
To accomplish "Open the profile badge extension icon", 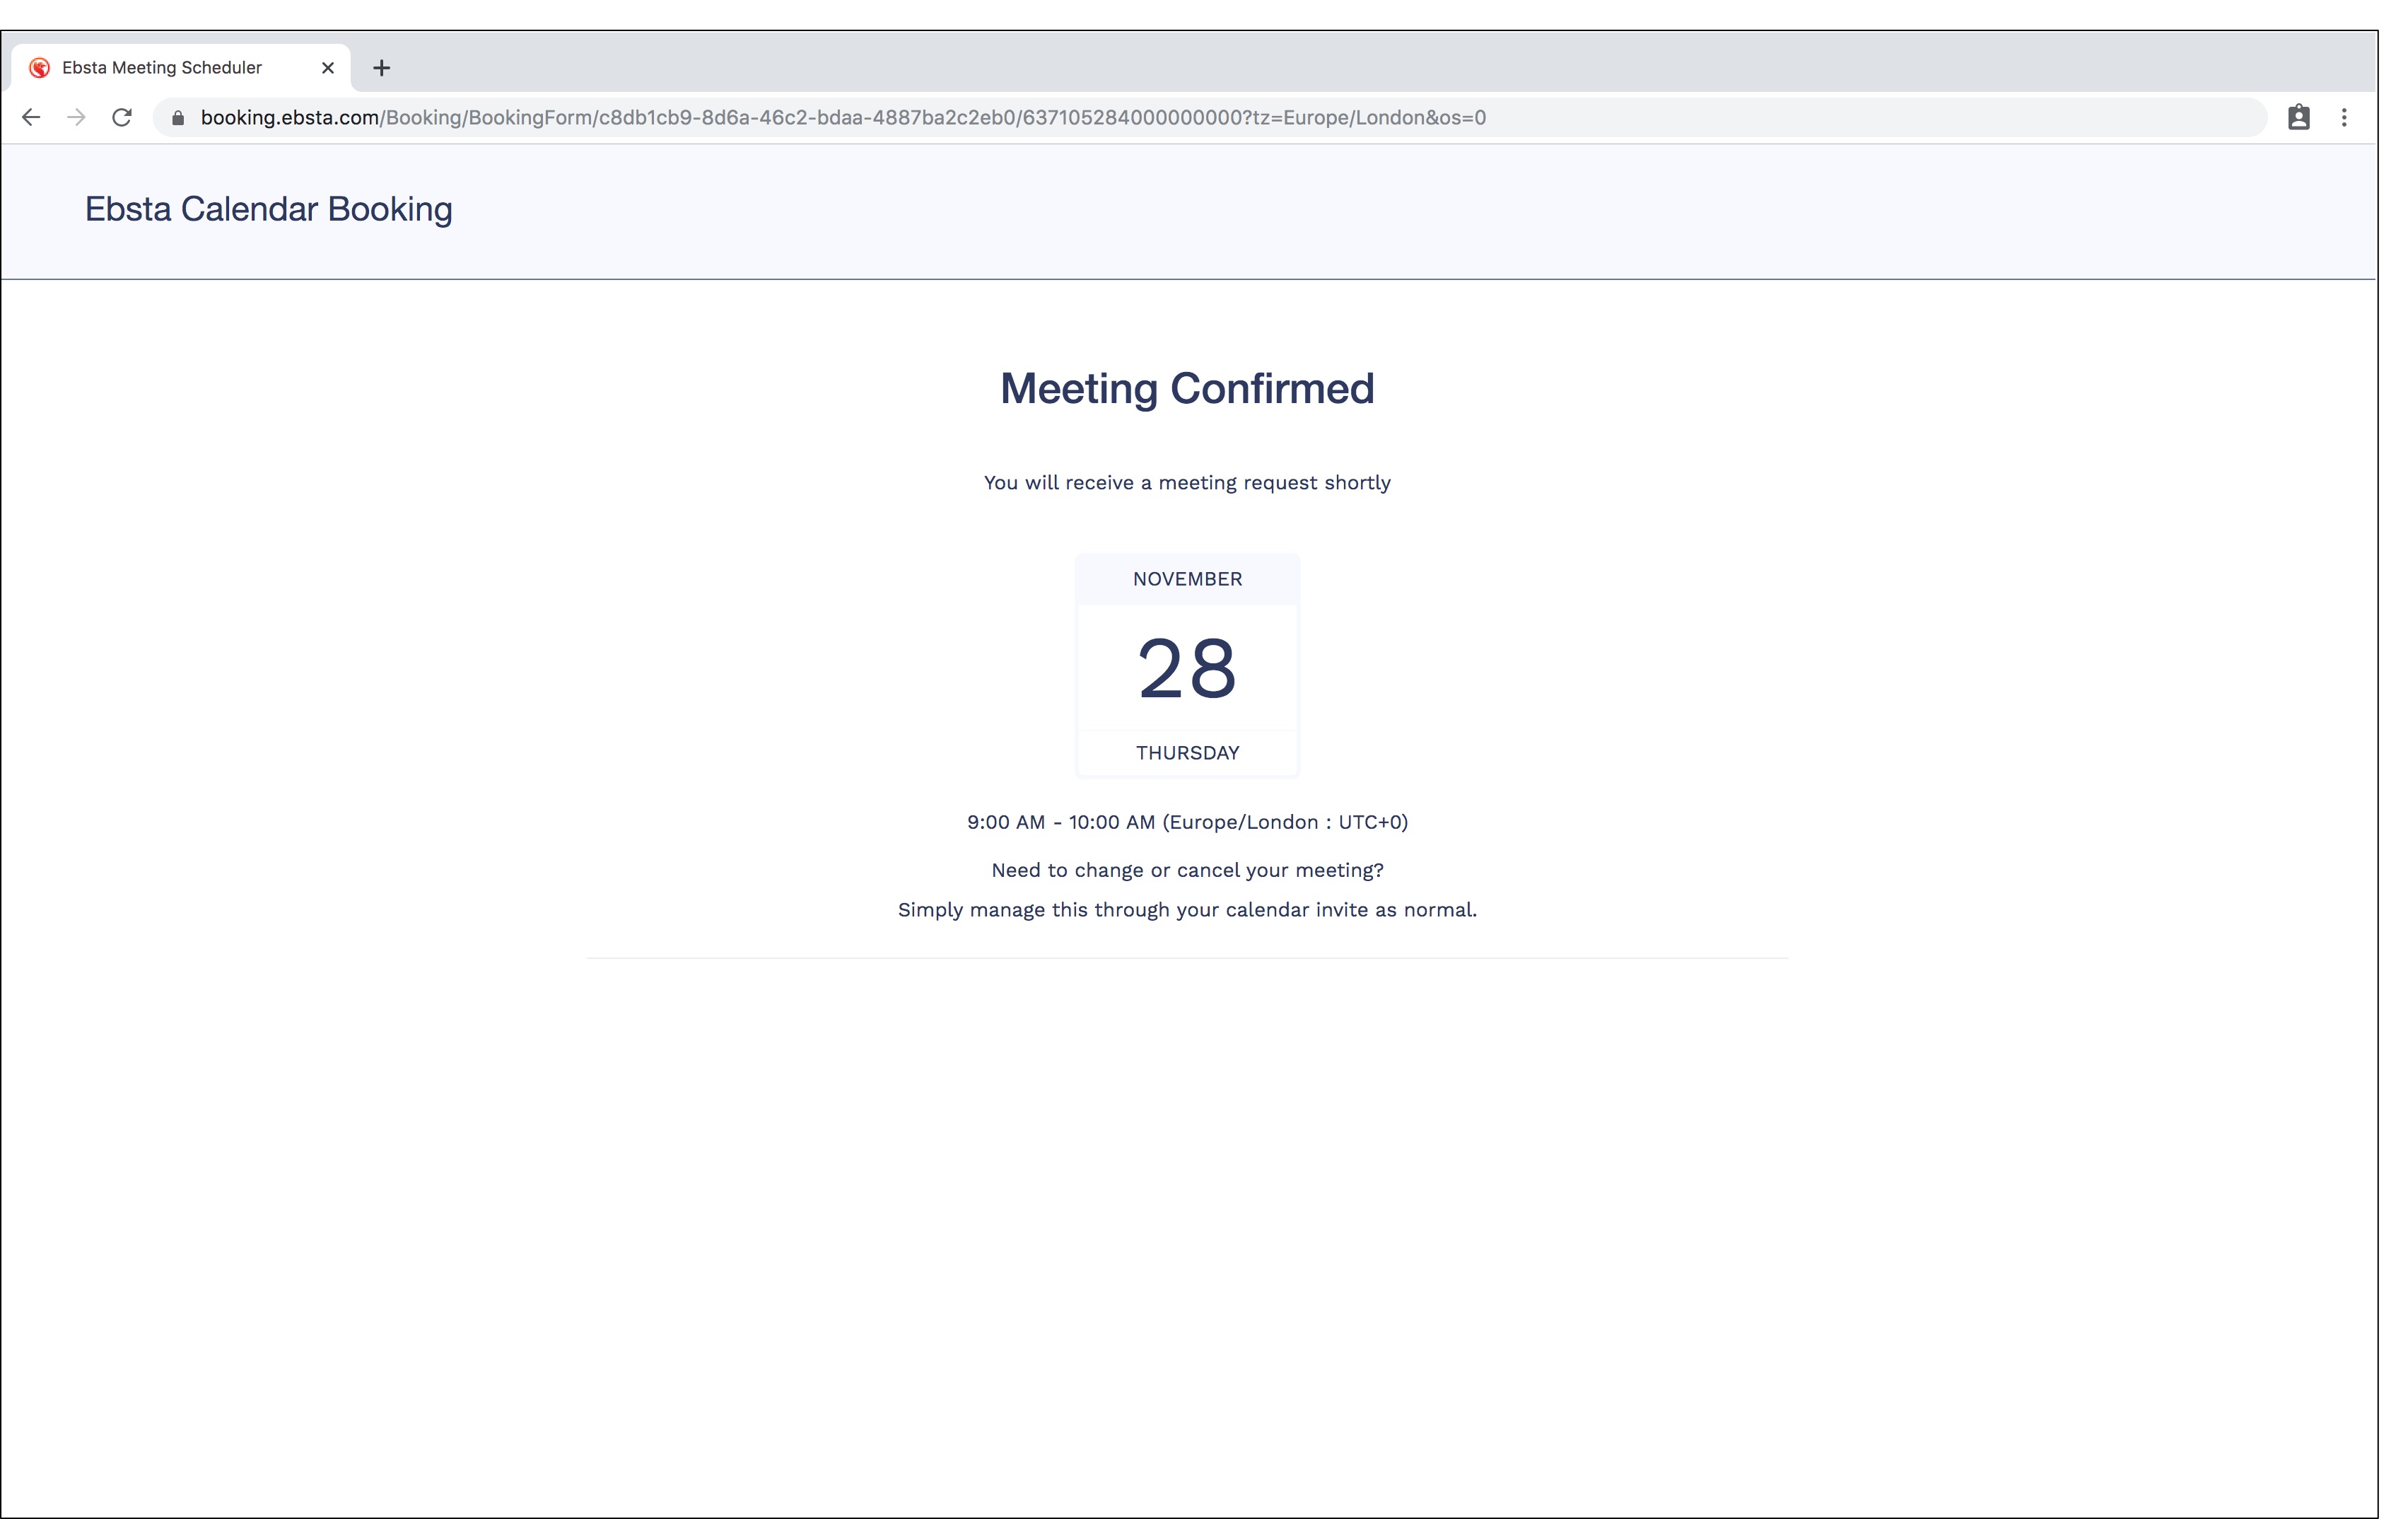I will (x=2298, y=118).
